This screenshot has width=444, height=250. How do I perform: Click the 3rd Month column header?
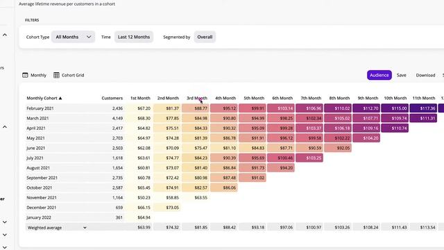[x=197, y=98]
